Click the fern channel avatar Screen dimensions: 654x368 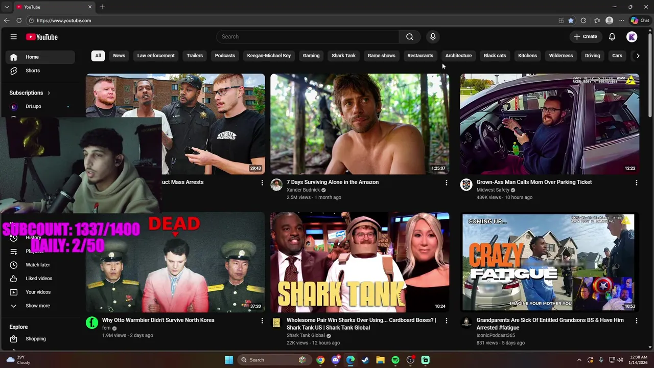pos(92,323)
